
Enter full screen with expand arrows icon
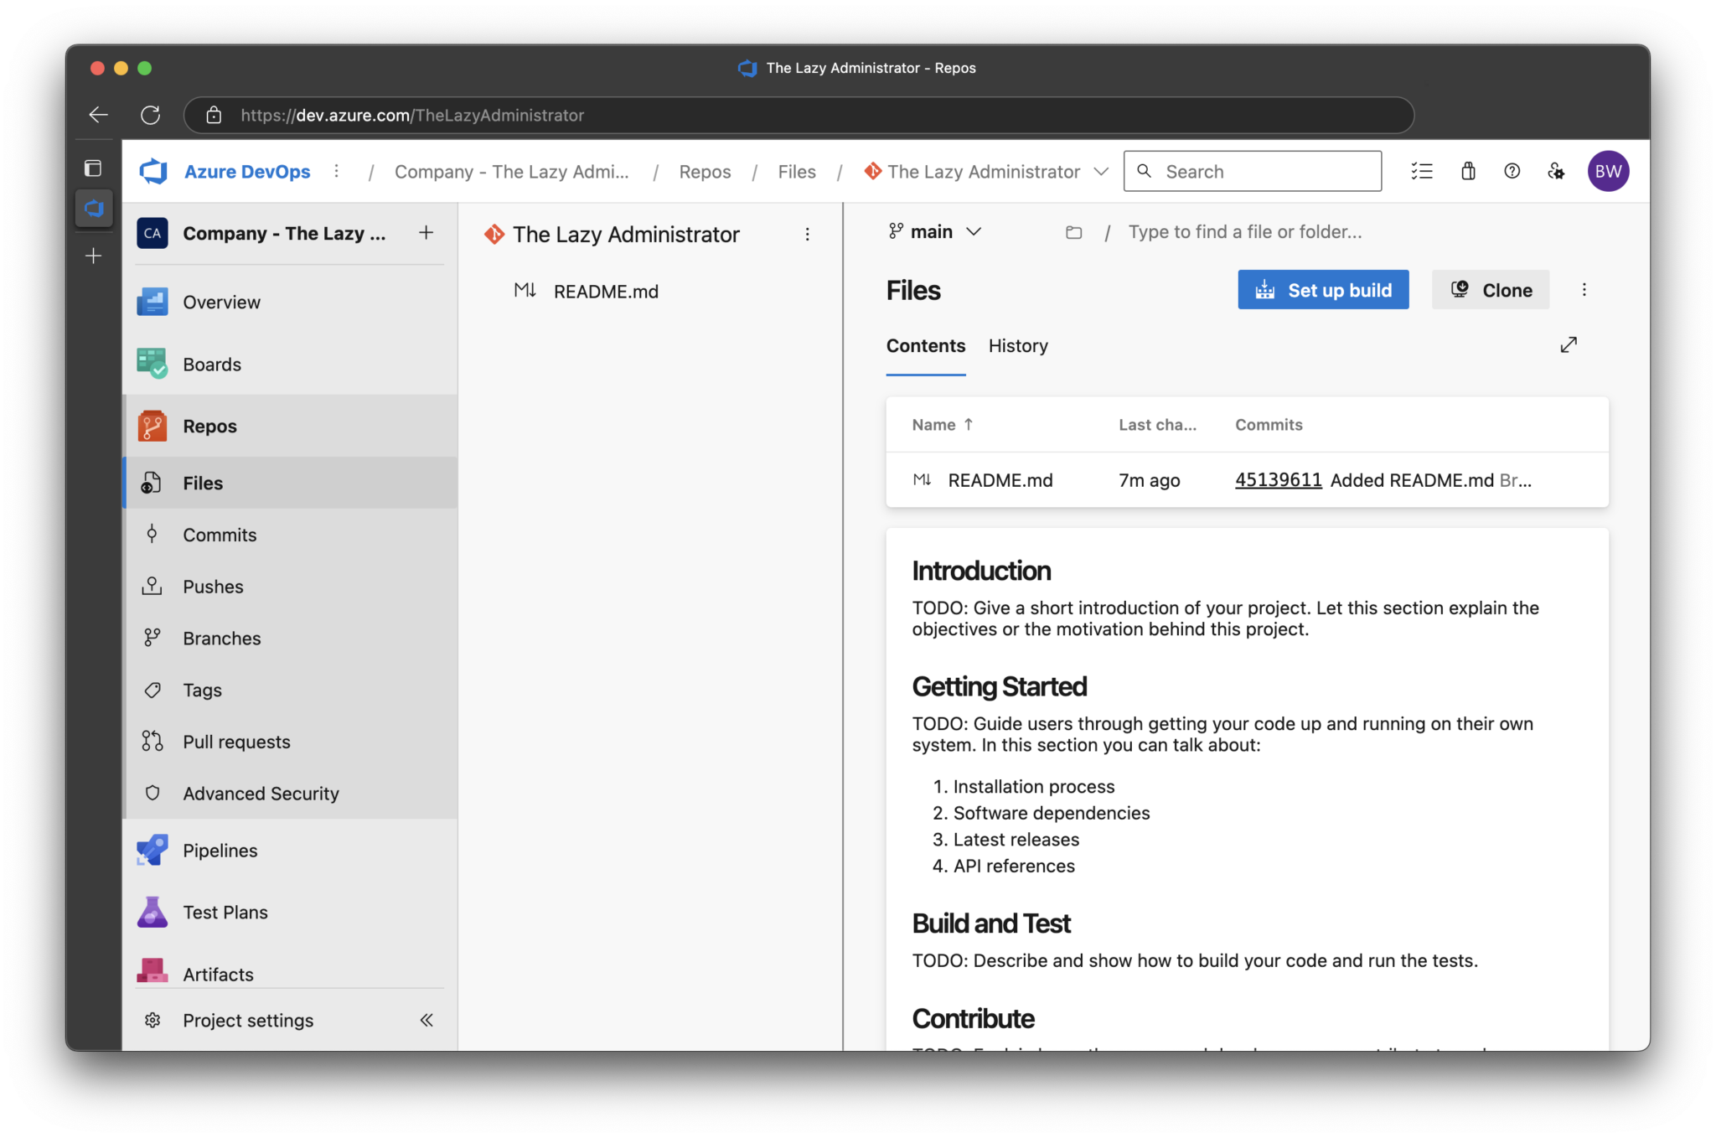pos(1569,344)
